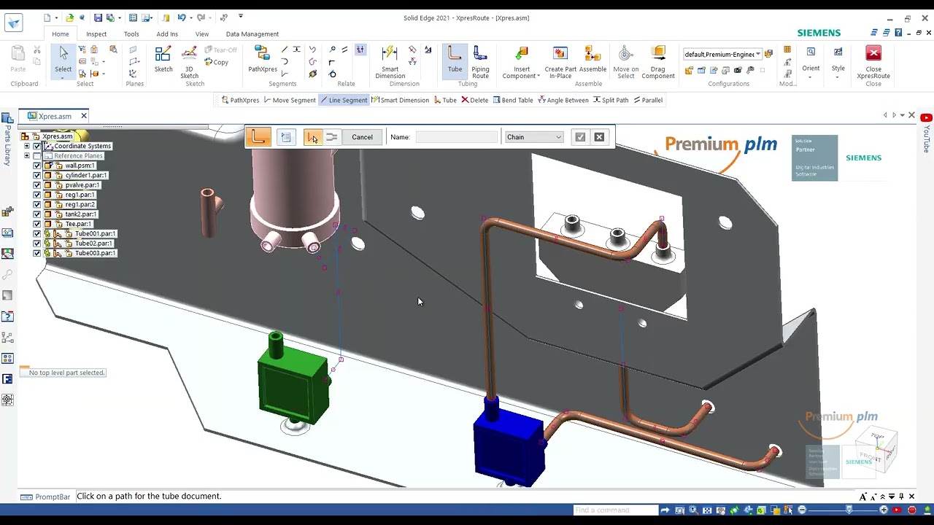Expand the Reference Planes node
Screen dimensions: 934x525
pyautogui.click(x=27, y=156)
